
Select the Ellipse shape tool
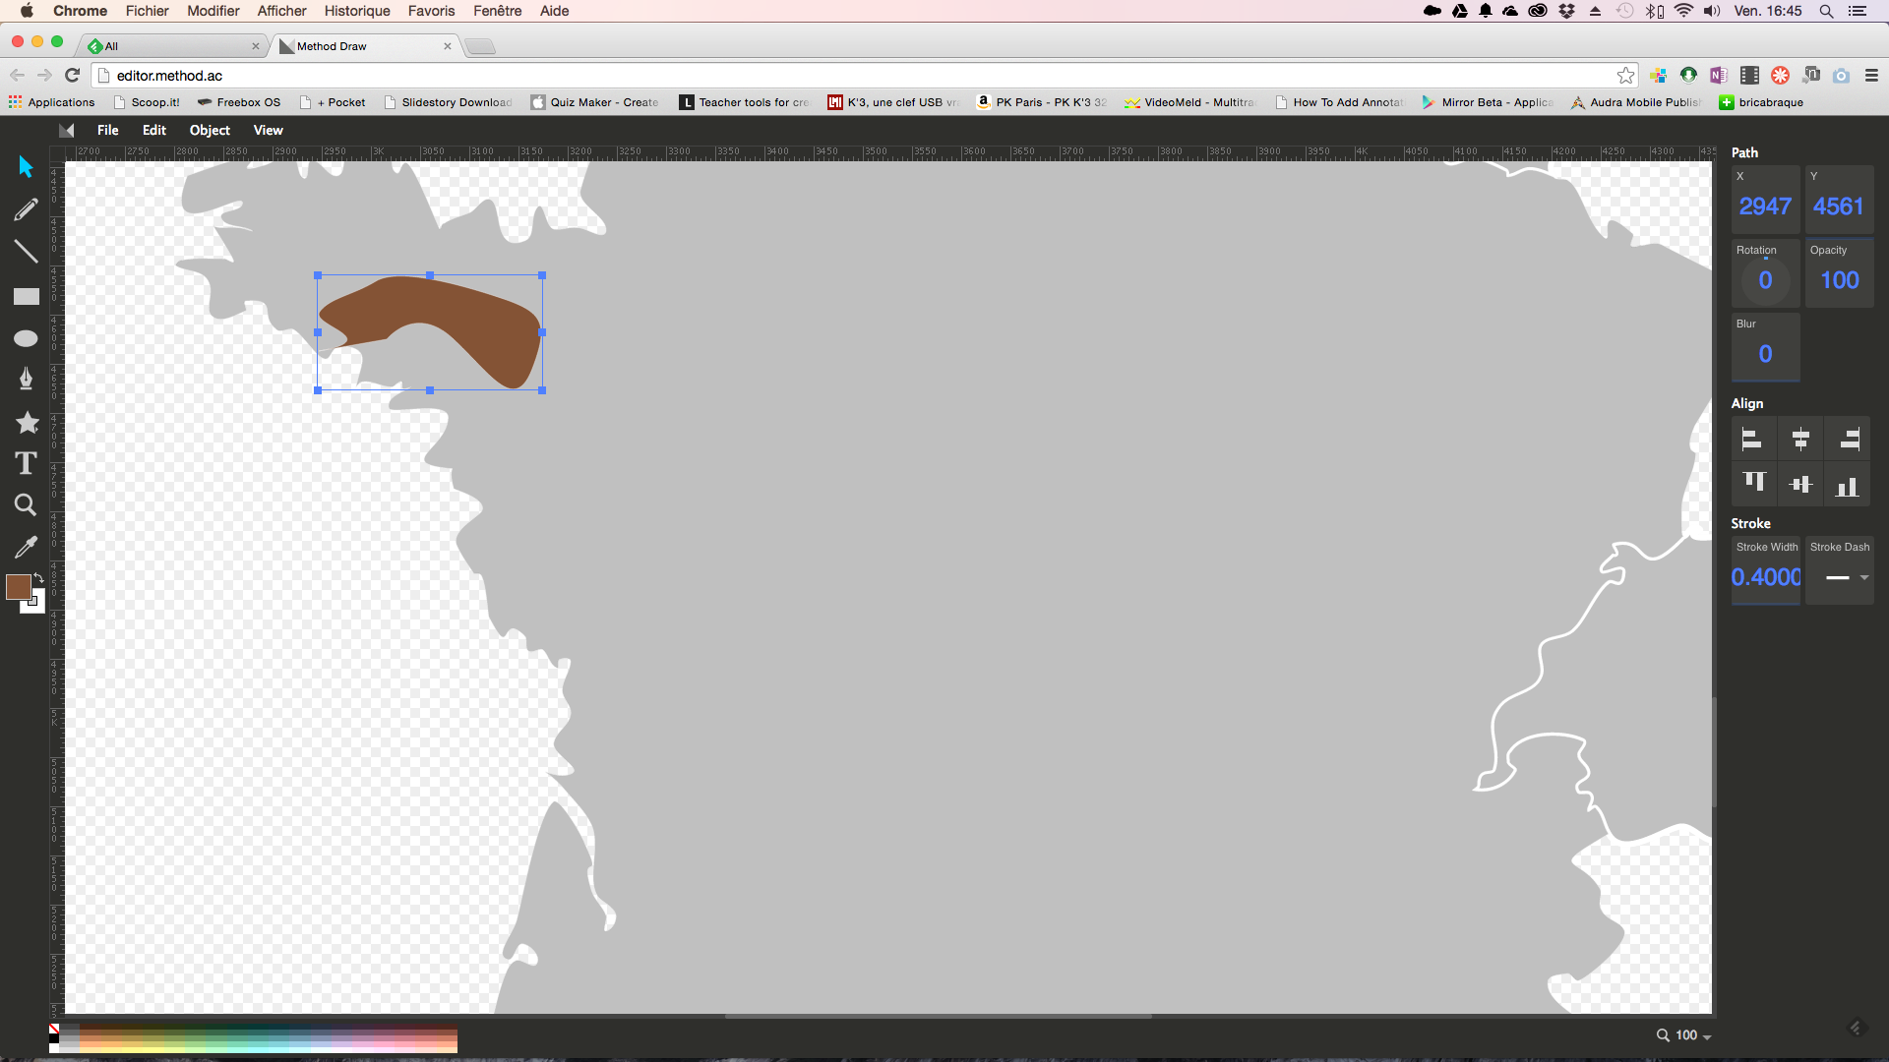coord(26,338)
